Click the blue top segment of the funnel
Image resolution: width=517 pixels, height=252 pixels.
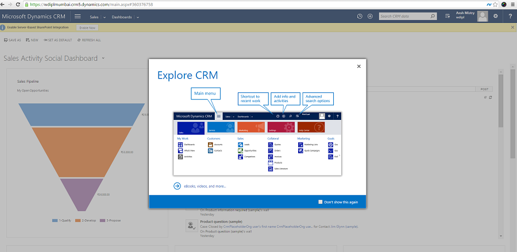82,114
